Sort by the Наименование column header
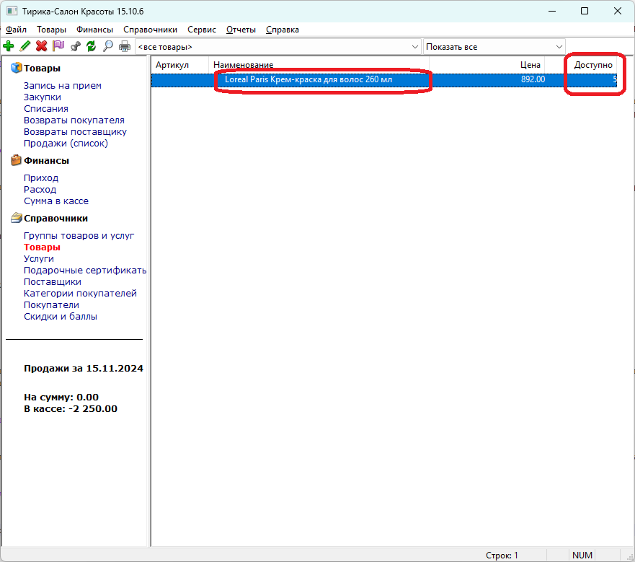 [x=319, y=65]
